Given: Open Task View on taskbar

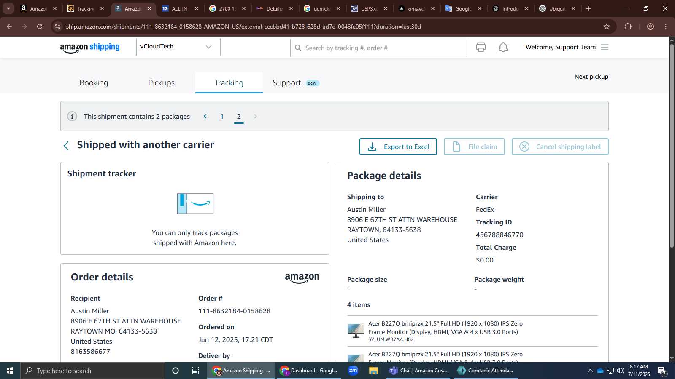Looking at the screenshot, I should (196, 371).
